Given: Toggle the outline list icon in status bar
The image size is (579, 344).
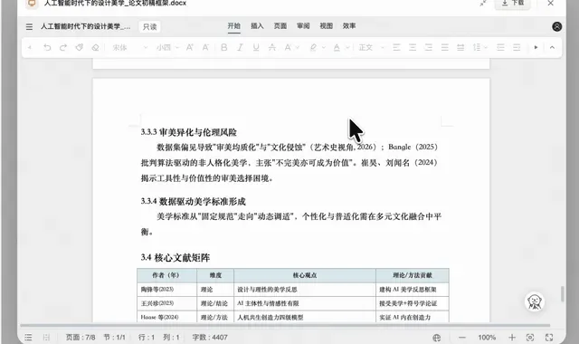Looking at the screenshot, I should coord(28,338).
